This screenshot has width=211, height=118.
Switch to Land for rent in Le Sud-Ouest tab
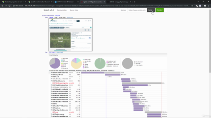pos(40,2)
